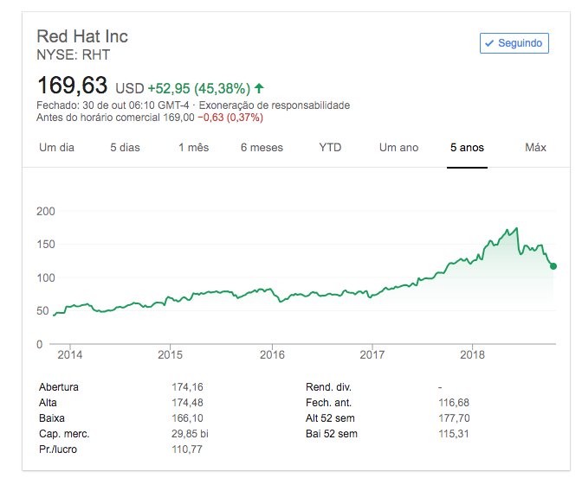Switch to Um ano tab
This screenshot has width=582, height=478.
[398, 148]
